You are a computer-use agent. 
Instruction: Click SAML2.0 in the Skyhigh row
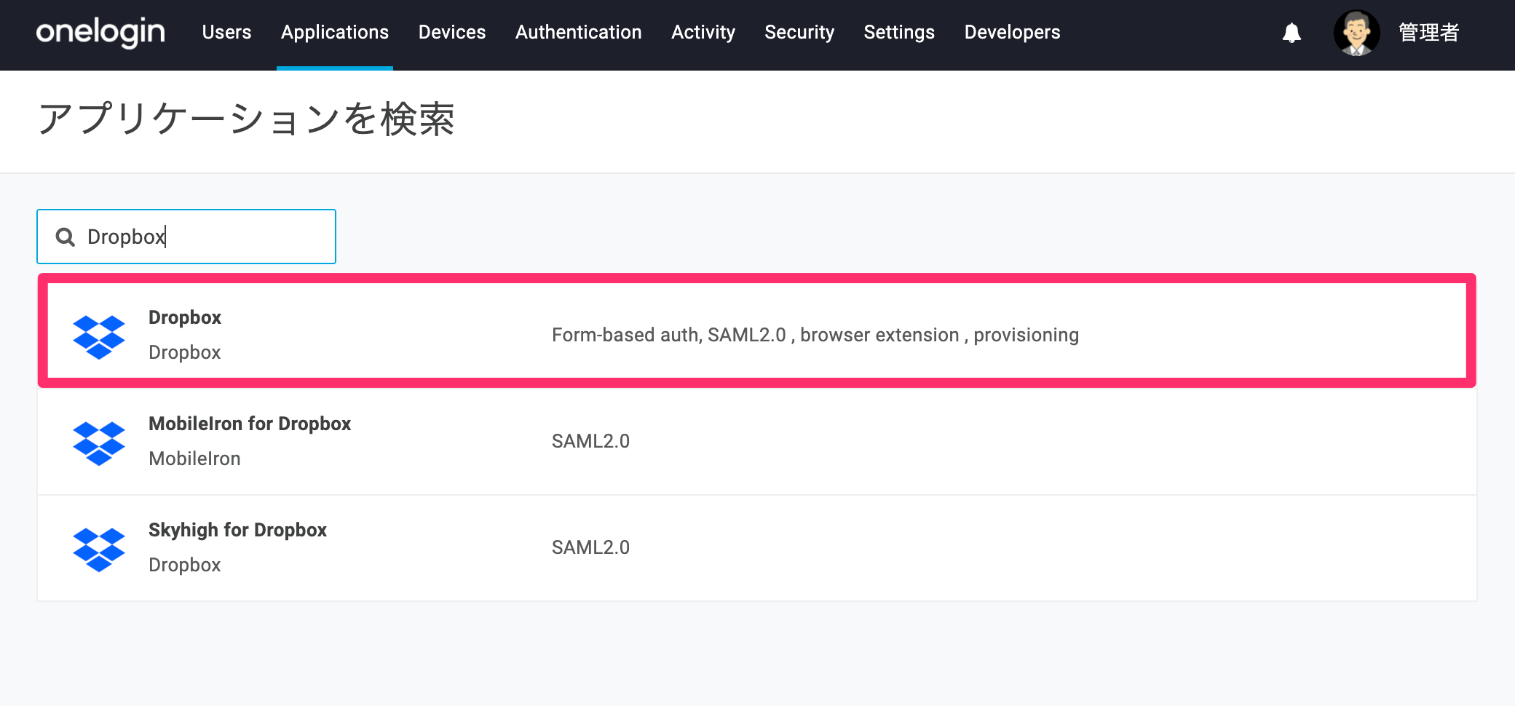click(x=590, y=547)
